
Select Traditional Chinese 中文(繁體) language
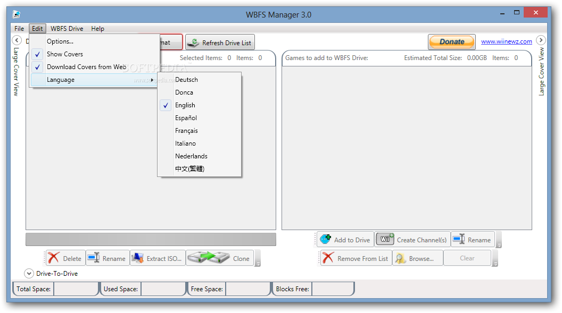pos(199,169)
